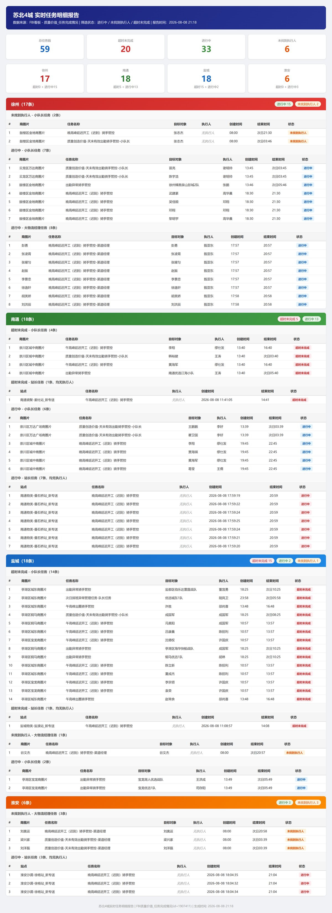Click target cell 南通优选江海小队
332x913 pixels.
point(181,373)
